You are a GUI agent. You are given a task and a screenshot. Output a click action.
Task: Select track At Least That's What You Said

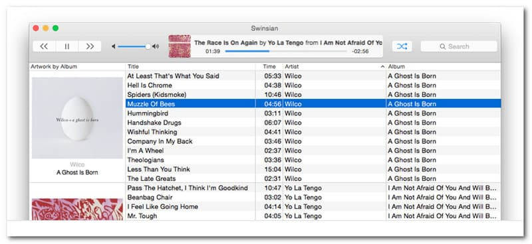pos(313,76)
